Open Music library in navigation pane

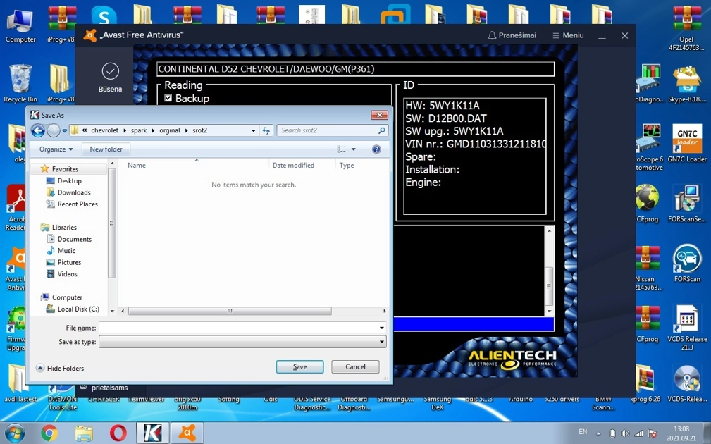click(x=66, y=250)
